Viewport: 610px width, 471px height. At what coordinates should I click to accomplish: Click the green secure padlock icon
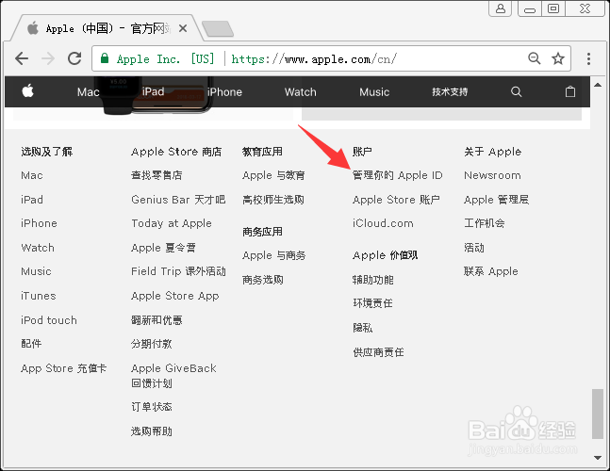click(x=105, y=58)
